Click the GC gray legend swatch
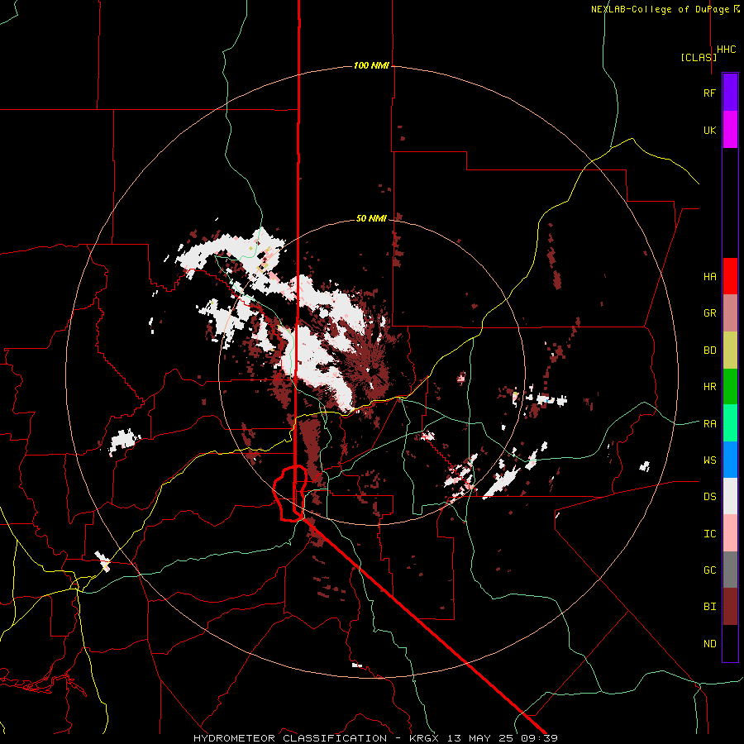744x744 pixels. tap(730, 570)
